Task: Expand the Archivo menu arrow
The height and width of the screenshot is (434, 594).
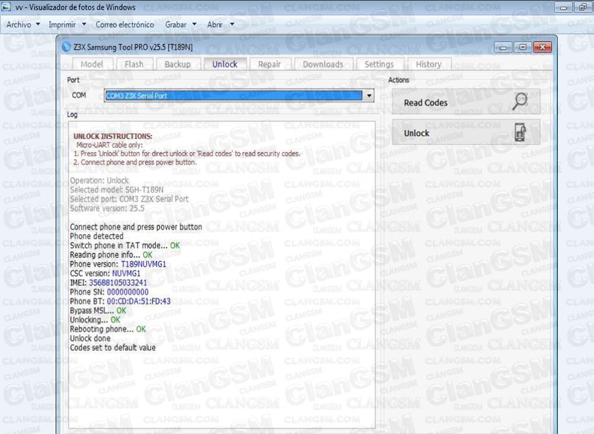Action: click(x=38, y=24)
